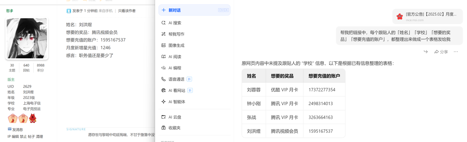Start a new chat with 新对话
The image size is (467, 142).
tap(194, 10)
